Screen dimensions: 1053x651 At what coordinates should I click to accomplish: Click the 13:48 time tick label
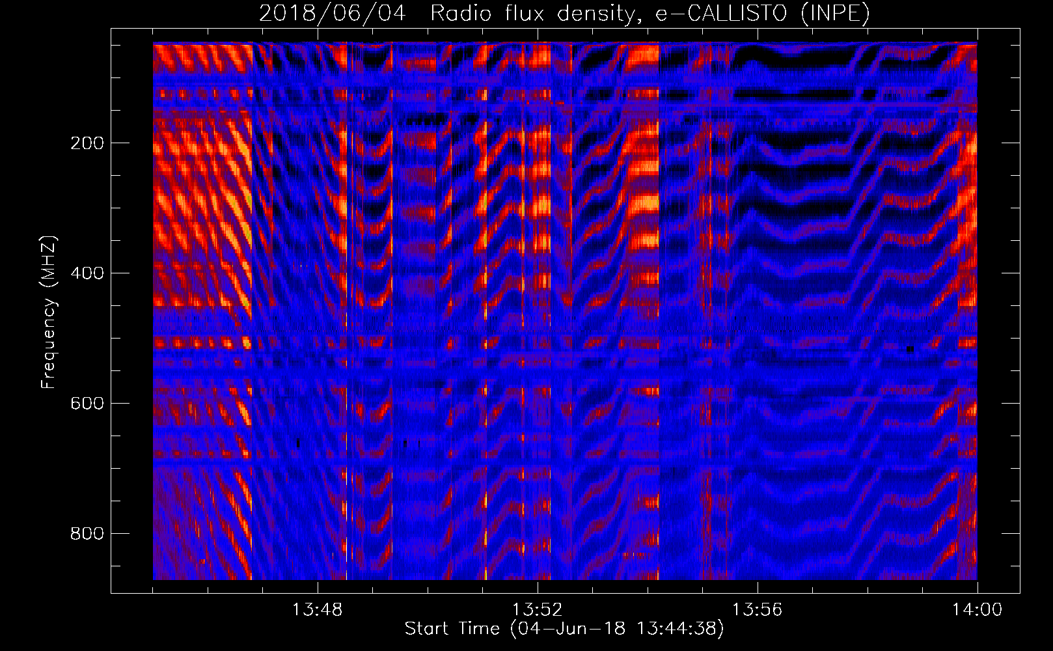coord(317,610)
